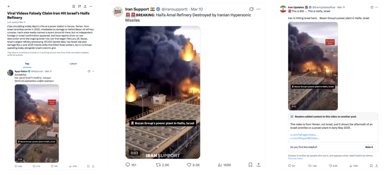387x175 pixels.
Task: Play the Iran Support video
Action: pos(163,92)
